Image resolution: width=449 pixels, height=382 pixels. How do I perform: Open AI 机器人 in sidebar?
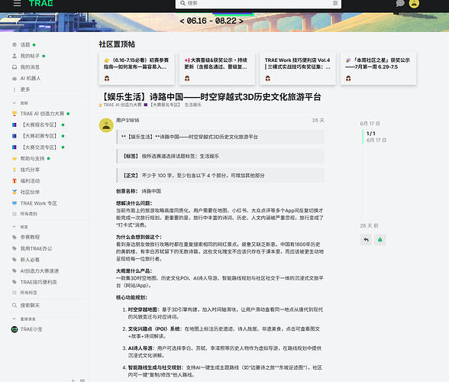(31, 78)
